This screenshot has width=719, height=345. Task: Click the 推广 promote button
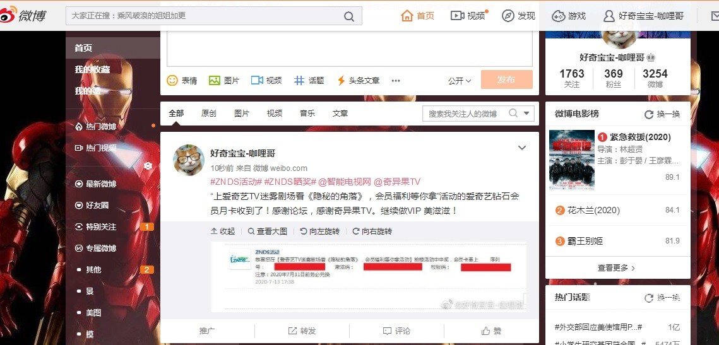click(207, 330)
